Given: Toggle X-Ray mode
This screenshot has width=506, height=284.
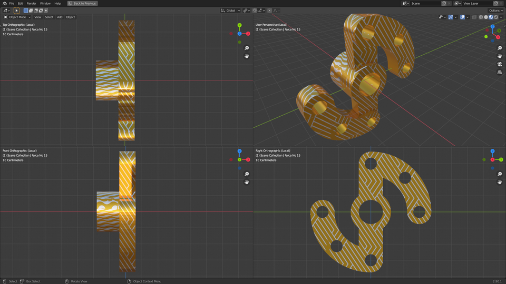Looking at the screenshot, I should 474,17.
